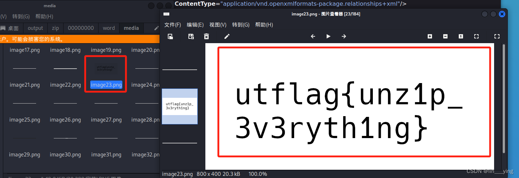Select image29.png file
Viewport: 519px width, 178px height.
[25, 155]
